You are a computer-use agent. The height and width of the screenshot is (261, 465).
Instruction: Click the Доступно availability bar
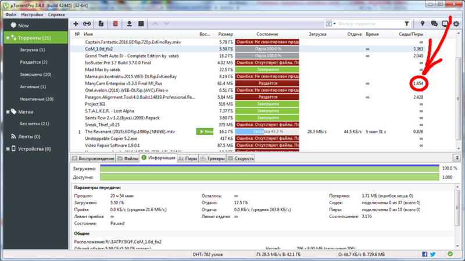(x=270, y=177)
